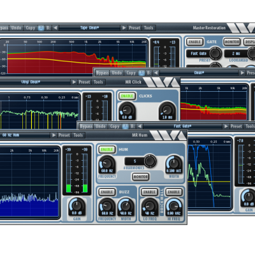Click the 2 ms lookahead value
Image resolution: width=255 pixels, height=255 pixels.
click(x=236, y=54)
